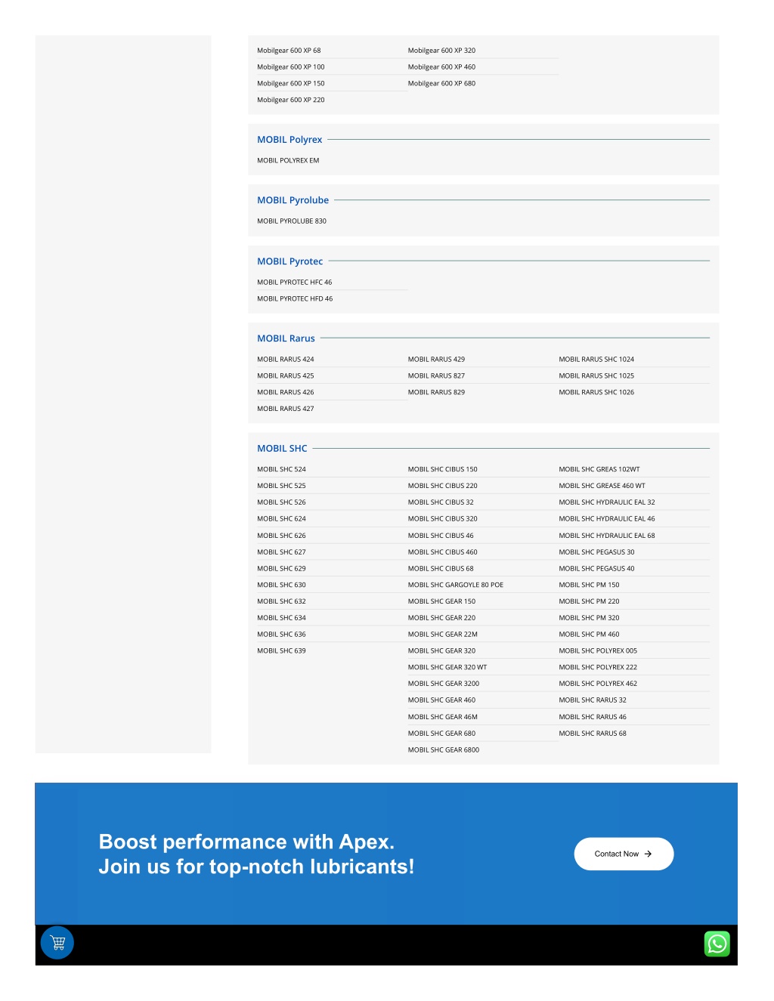This screenshot has height=1001, width=774.
Task: Select MOBIL SHC PEGASUS 30
Action: (596, 552)
